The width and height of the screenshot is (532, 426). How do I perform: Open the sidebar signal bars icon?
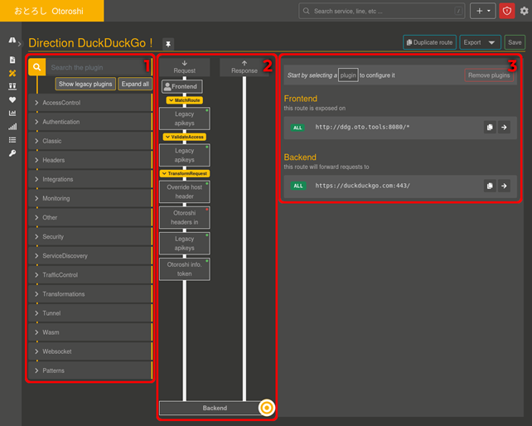click(12, 127)
